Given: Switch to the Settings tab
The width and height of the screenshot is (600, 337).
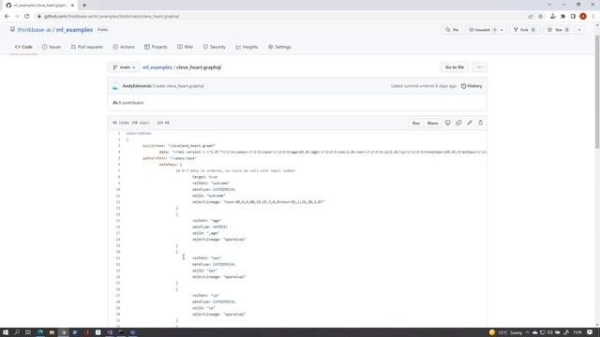Looking at the screenshot, I should pos(279,47).
